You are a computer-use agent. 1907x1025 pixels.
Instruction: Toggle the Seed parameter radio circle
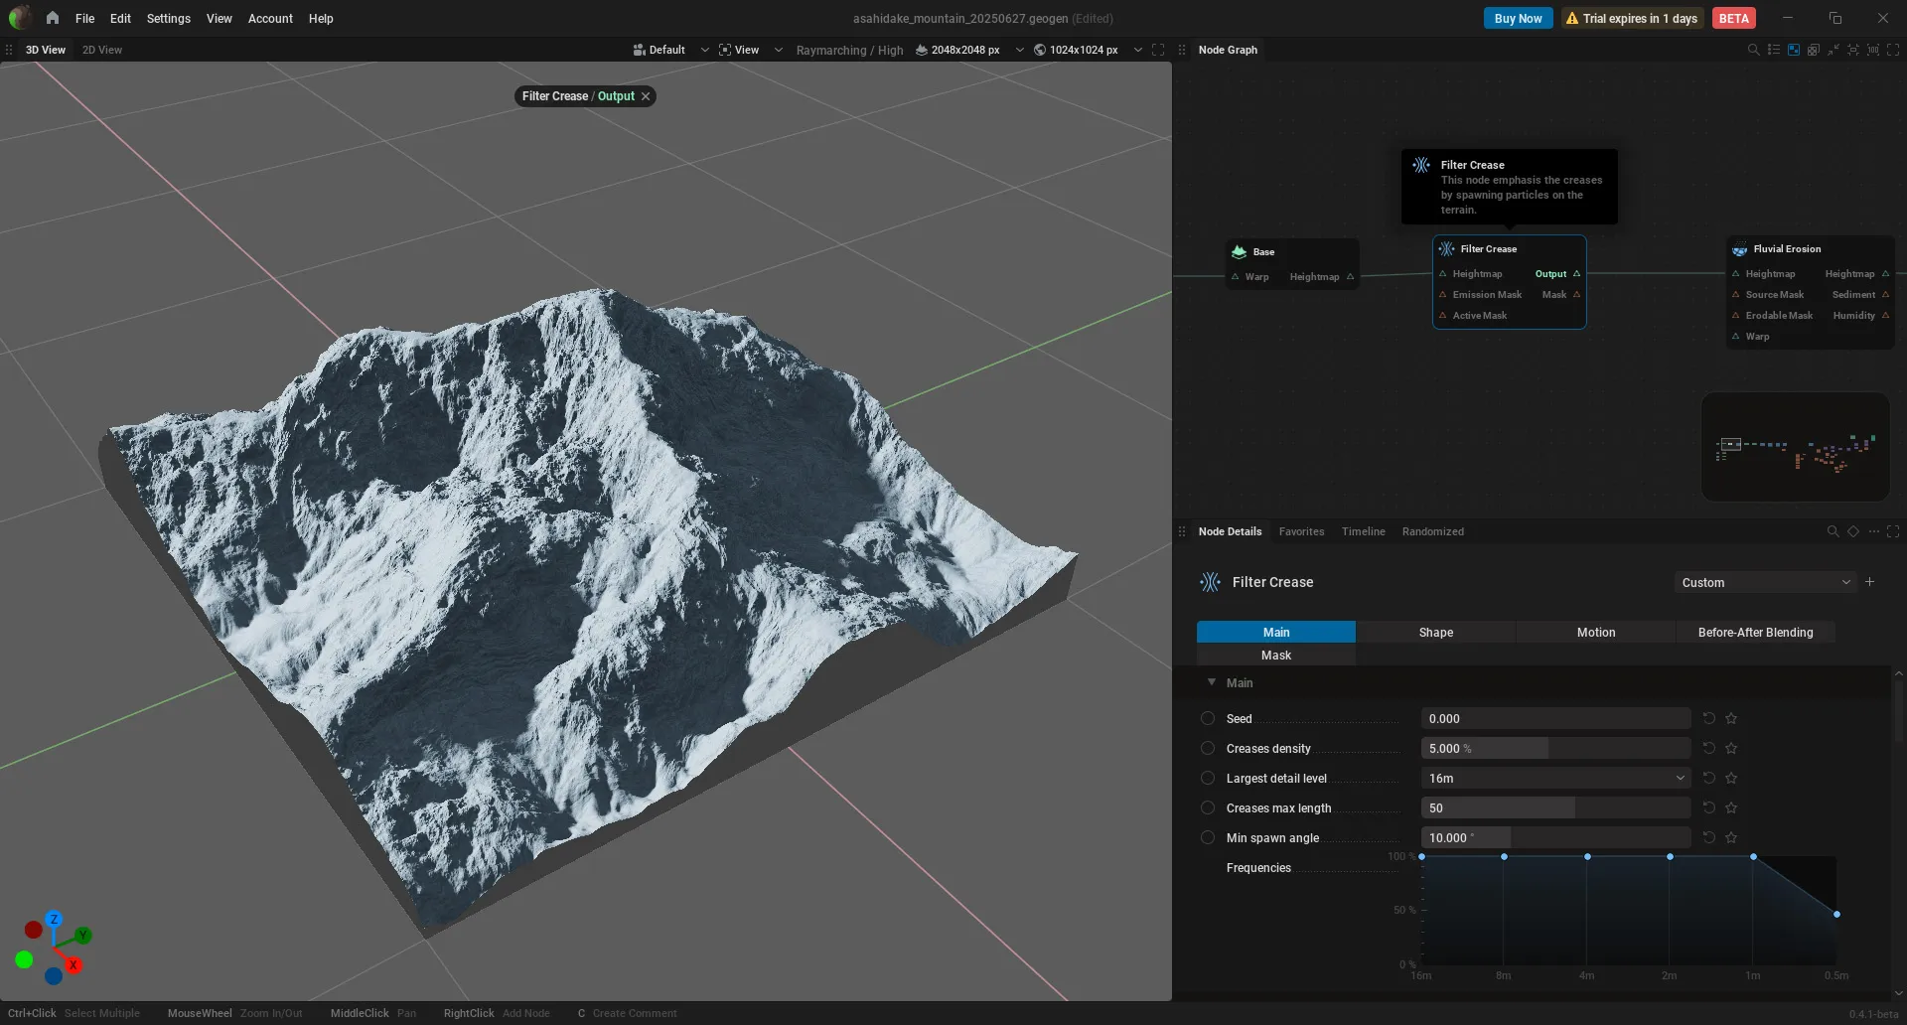[1208, 718]
